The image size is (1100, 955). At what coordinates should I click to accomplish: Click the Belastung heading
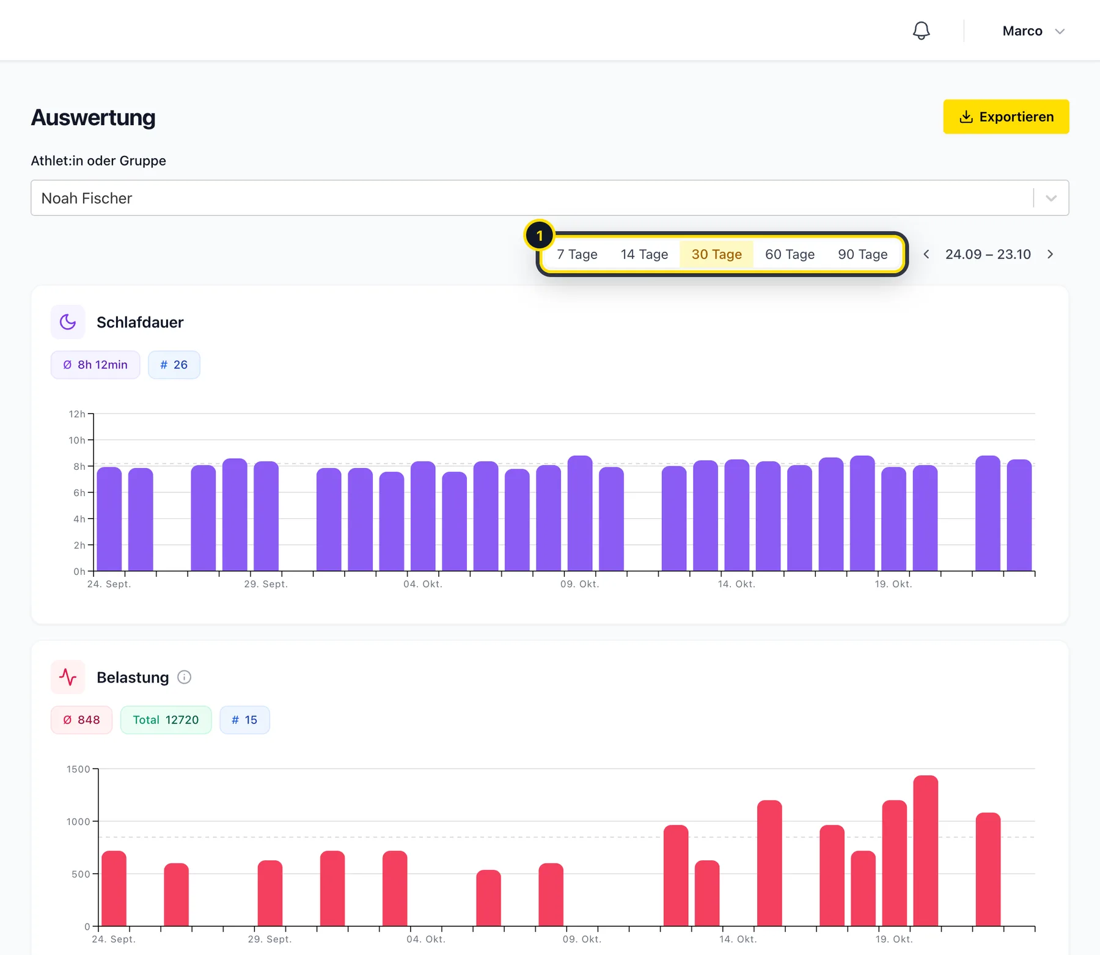tap(133, 677)
